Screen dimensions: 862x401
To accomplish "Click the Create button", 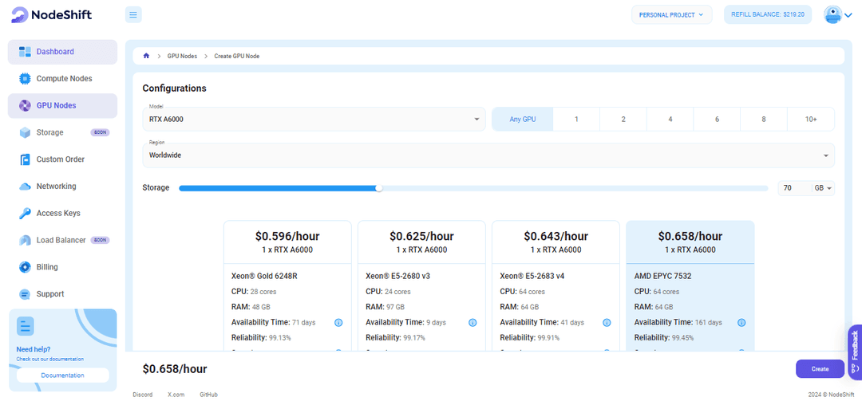I will 820,369.
